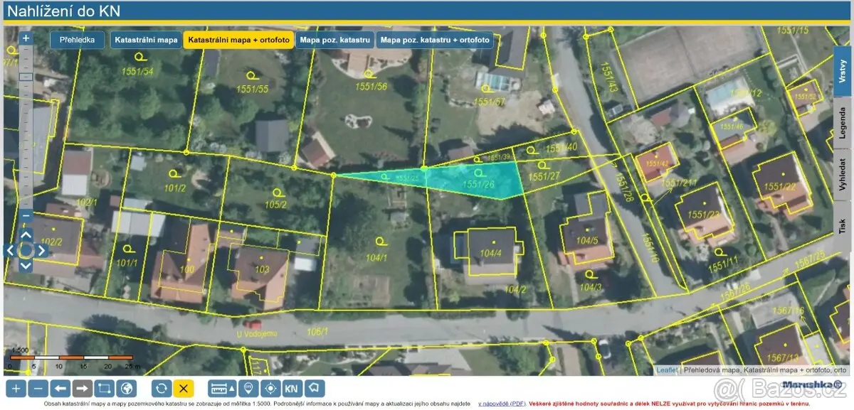The height and width of the screenshot is (410, 854).
Task: Click the zoom out minus button in bottom toolbar
Action: coord(39,388)
